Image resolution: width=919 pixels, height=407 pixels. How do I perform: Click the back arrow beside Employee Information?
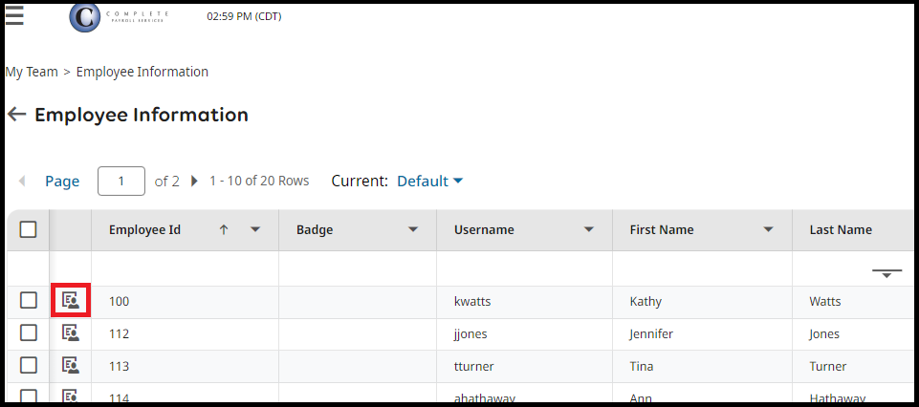[16, 115]
